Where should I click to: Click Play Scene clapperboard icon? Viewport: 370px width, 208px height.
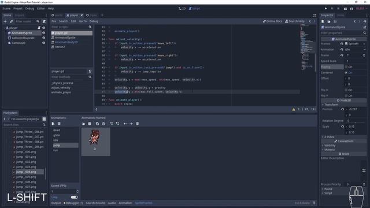pos(345,9)
